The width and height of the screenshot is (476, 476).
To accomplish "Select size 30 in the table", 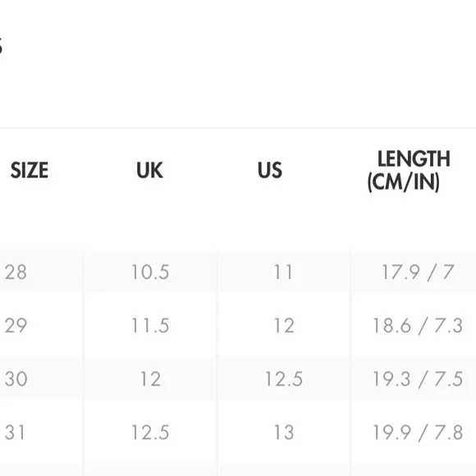I will click(x=16, y=379).
